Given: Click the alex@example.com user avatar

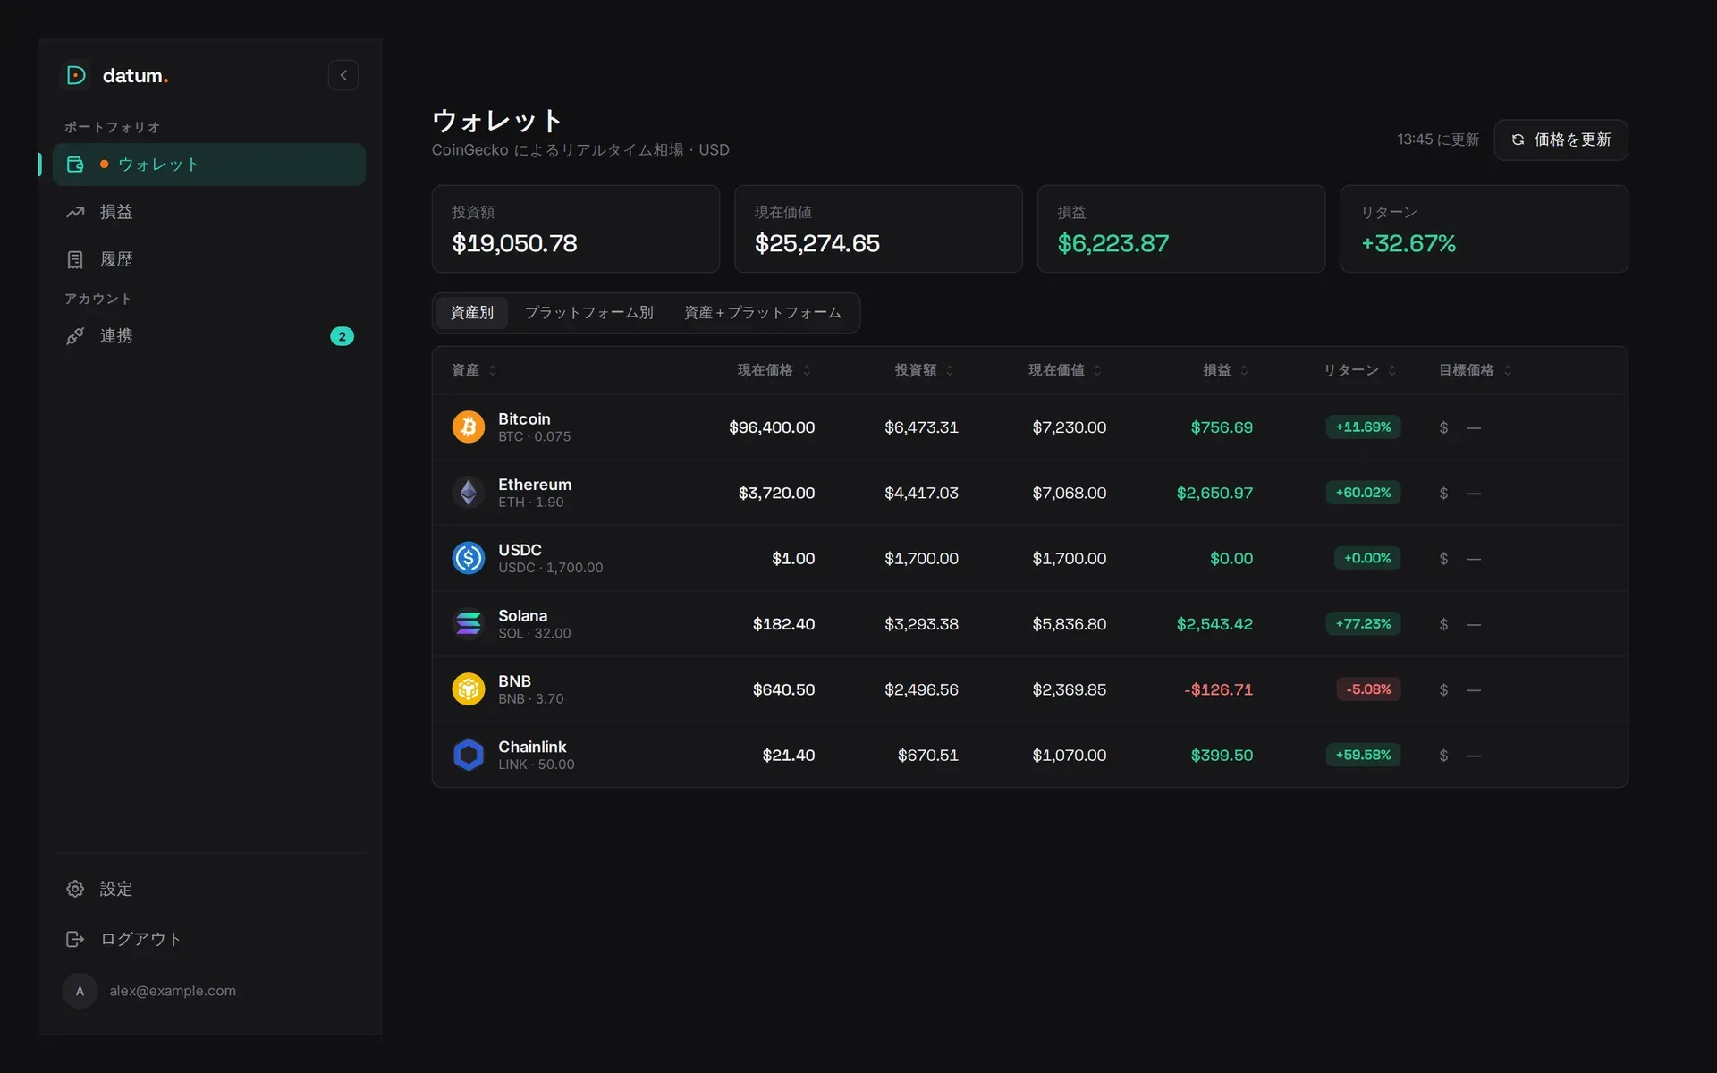Looking at the screenshot, I should click(80, 991).
